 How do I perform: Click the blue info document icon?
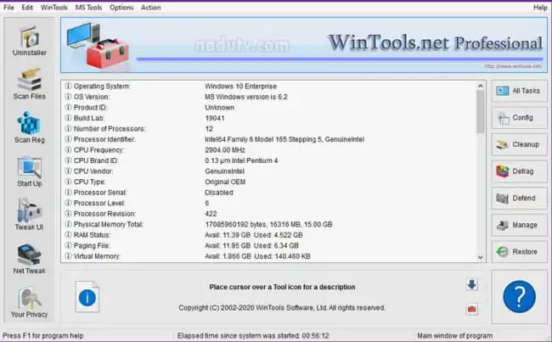click(87, 297)
